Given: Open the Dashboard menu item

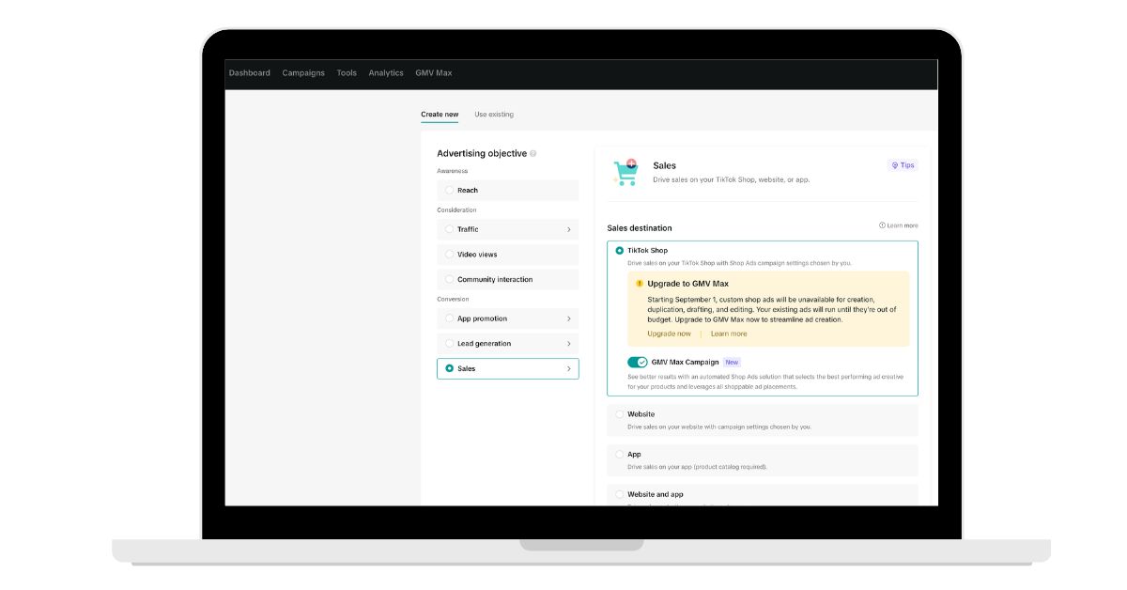Looking at the screenshot, I should pyautogui.click(x=249, y=73).
